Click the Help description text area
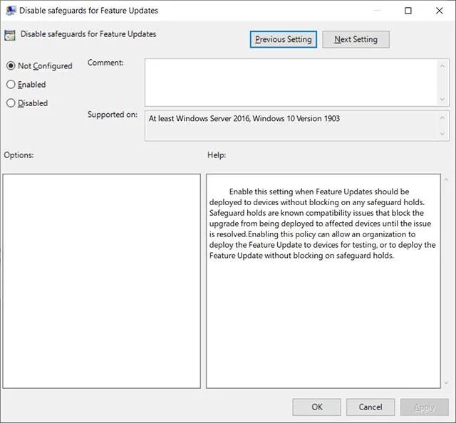456x423 pixels. click(323, 281)
